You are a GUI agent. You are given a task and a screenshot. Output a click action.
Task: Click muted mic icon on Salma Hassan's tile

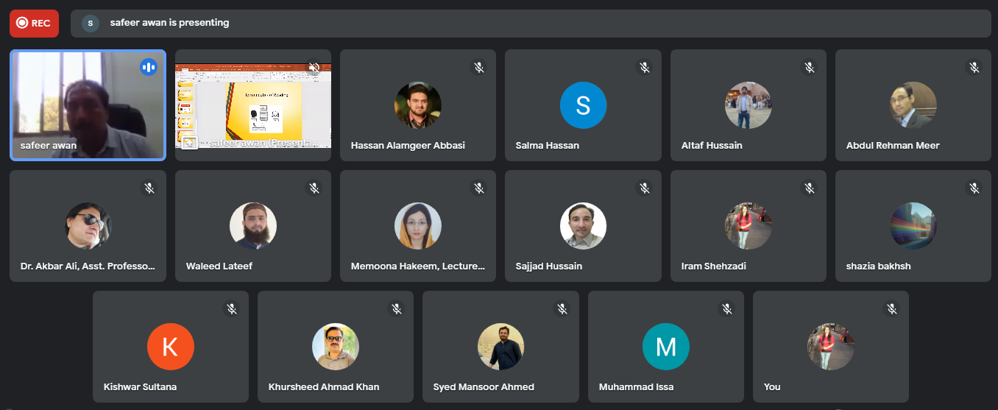click(644, 67)
